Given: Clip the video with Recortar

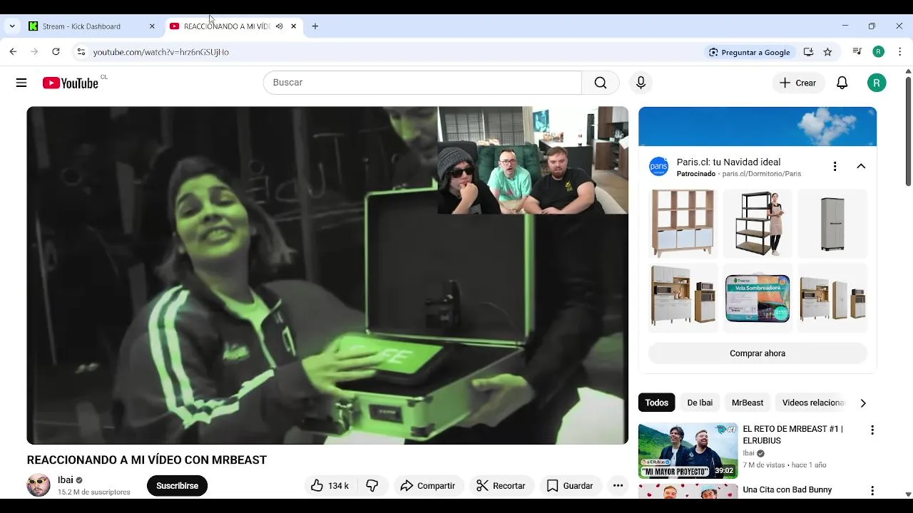Looking at the screenshot, I should pos(501,486).
